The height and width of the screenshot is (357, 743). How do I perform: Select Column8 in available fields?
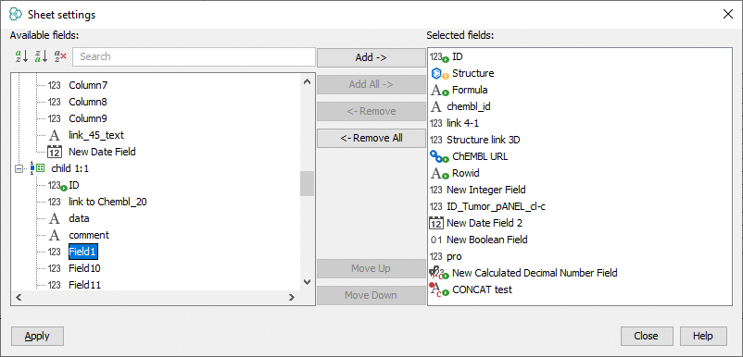(x=88, y=102)
